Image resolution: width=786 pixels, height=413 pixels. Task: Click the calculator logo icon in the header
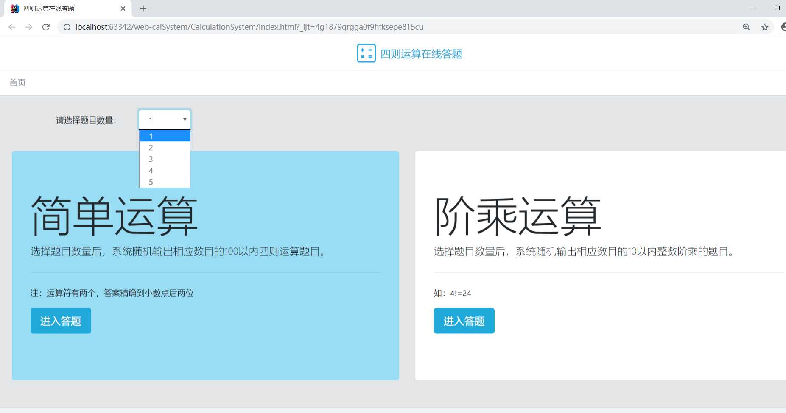point(366,53)
